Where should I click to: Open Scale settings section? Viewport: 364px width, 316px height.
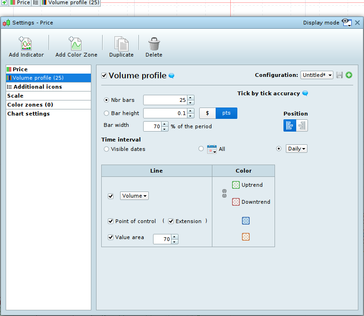[49, 96]
